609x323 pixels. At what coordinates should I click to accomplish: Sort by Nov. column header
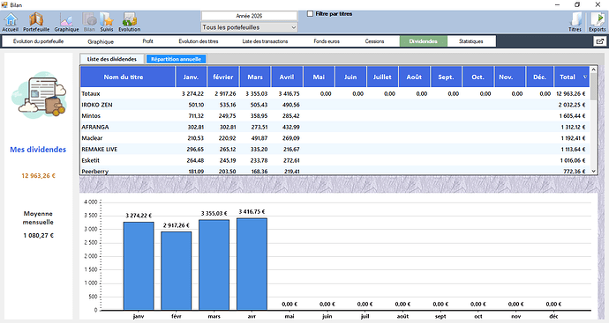(x=509, y=77)
